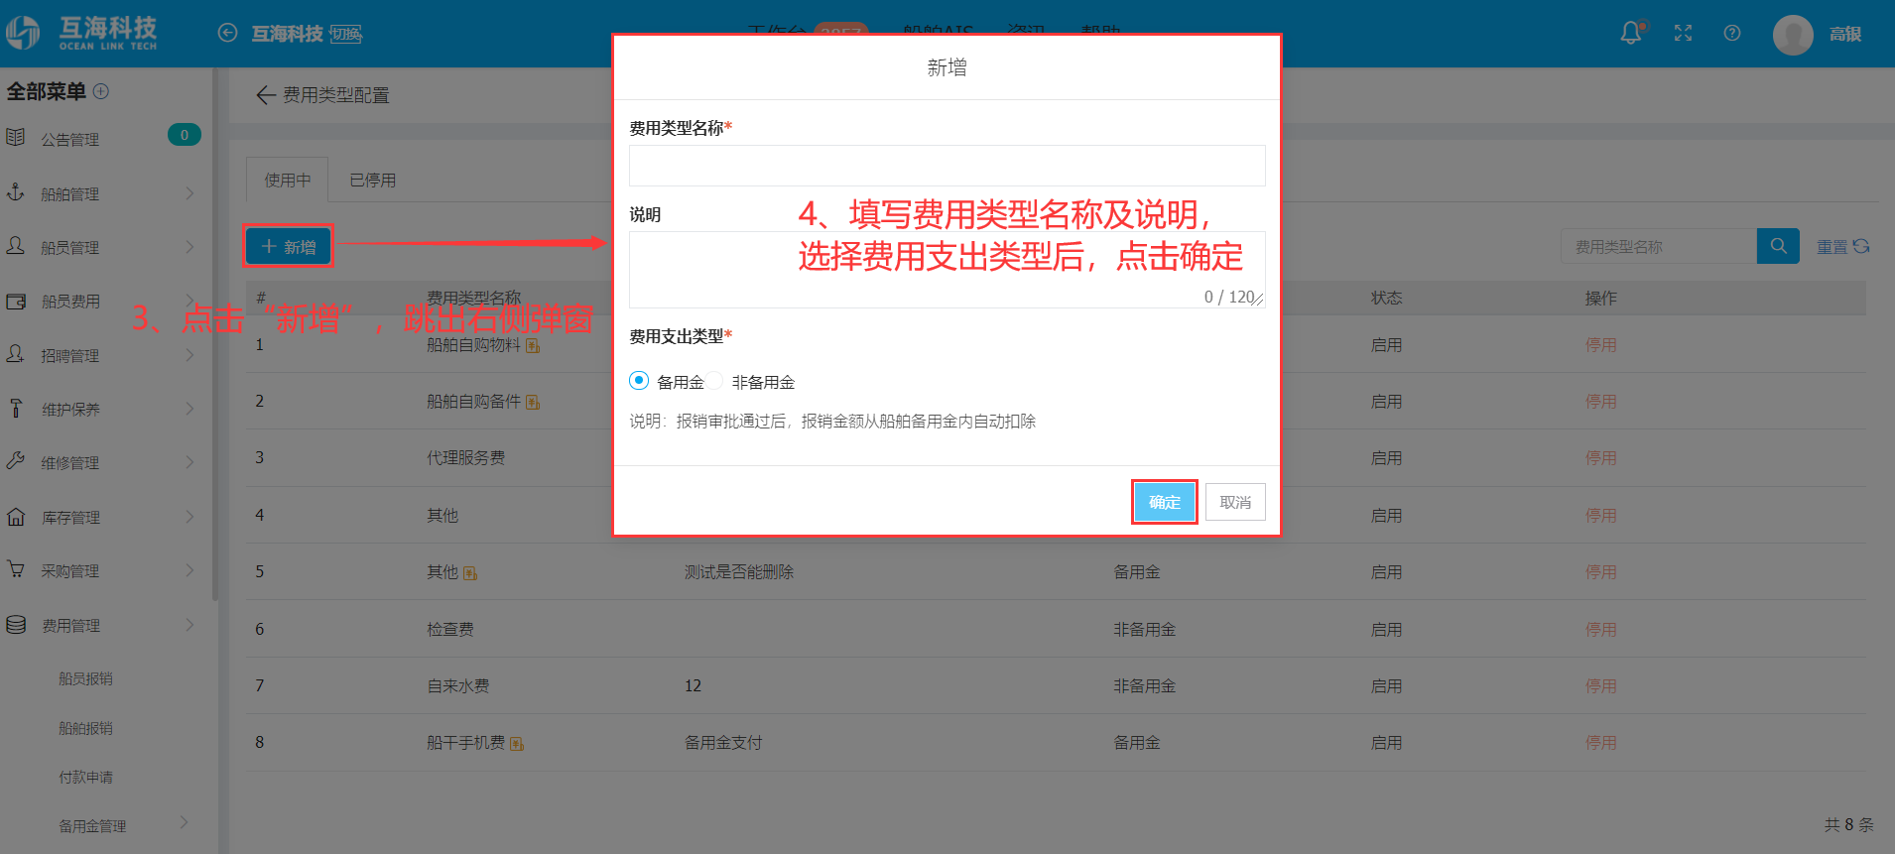Screen dimensions: 1895x854
Task: Open the notification bell icon
Action: 1630,34
